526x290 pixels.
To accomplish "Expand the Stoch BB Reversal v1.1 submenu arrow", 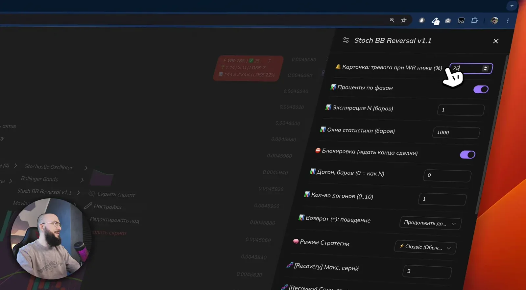I will (78, 192).
